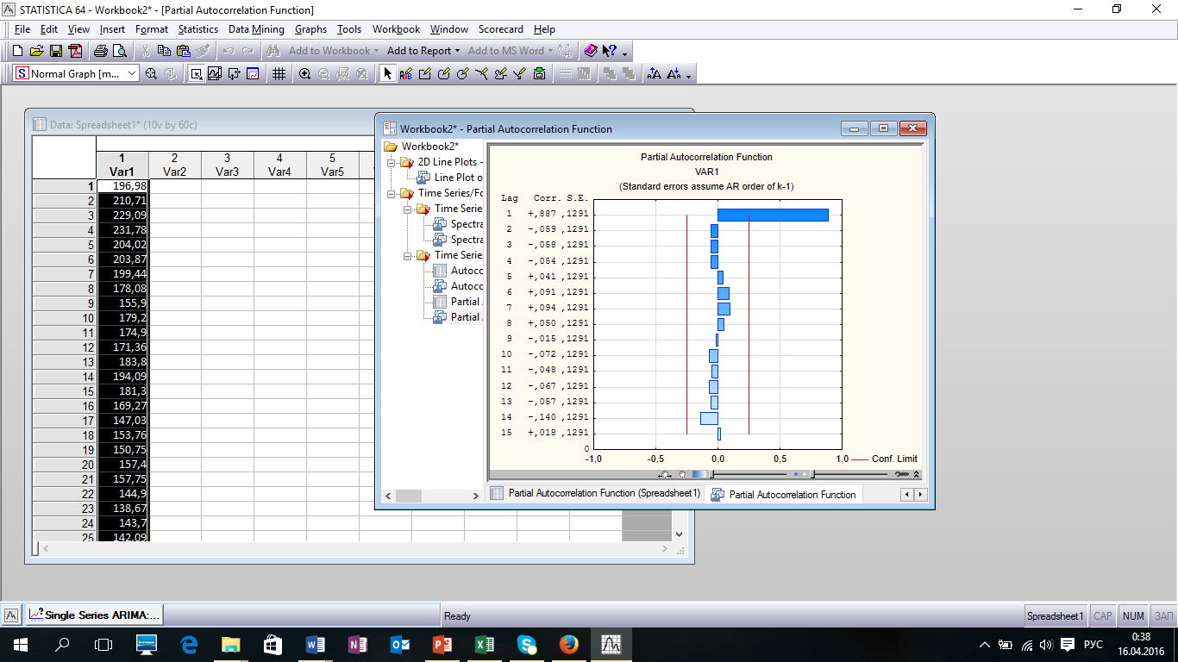Open Firefox from the Windows taskbar
Screen dimensions: 1178x662
(x=567, y=644)
